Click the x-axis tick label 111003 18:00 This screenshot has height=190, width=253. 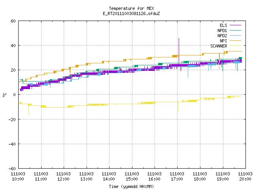pyautogui.click(x=200, y=177)
